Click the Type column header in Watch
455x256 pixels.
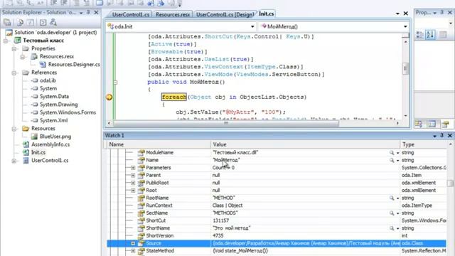(424, 144)
